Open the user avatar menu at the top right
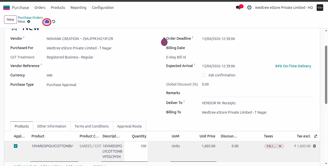Screen dimensions: 328x166 coord(320,8)
